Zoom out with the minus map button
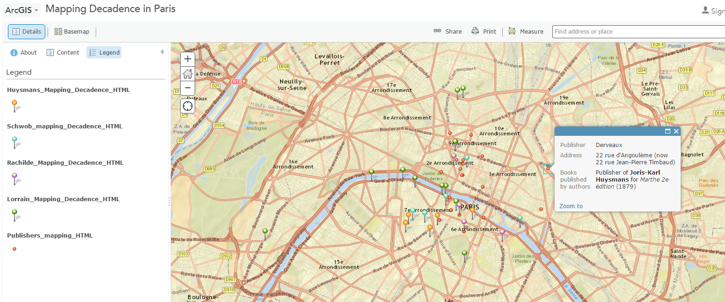The height and width of the screenshot is (302, 725). [188, 88]
